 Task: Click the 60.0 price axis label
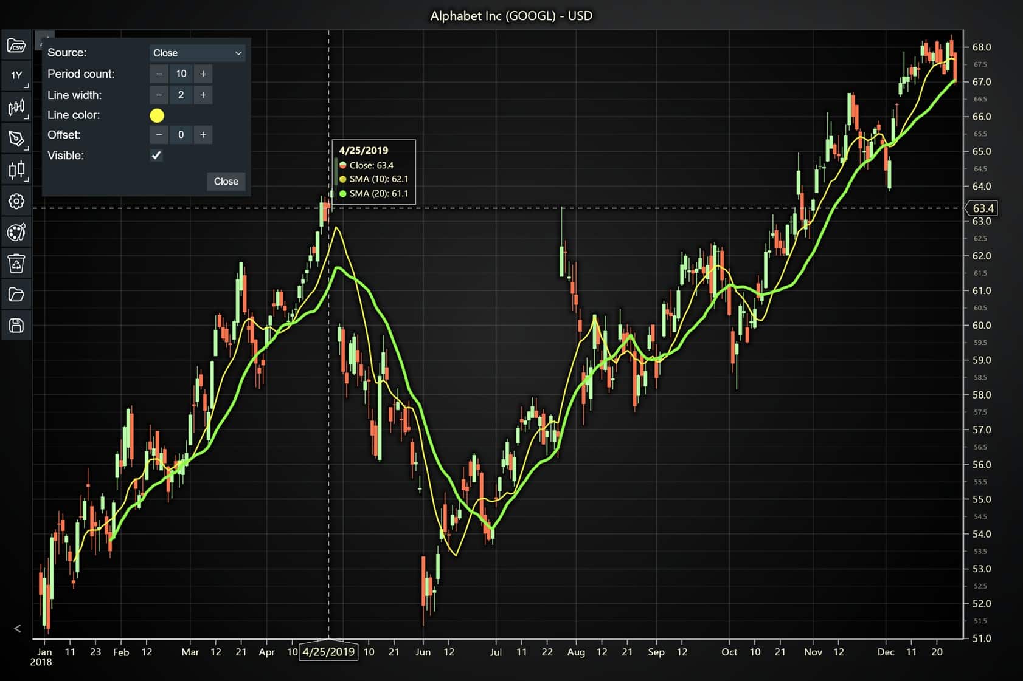982,325
